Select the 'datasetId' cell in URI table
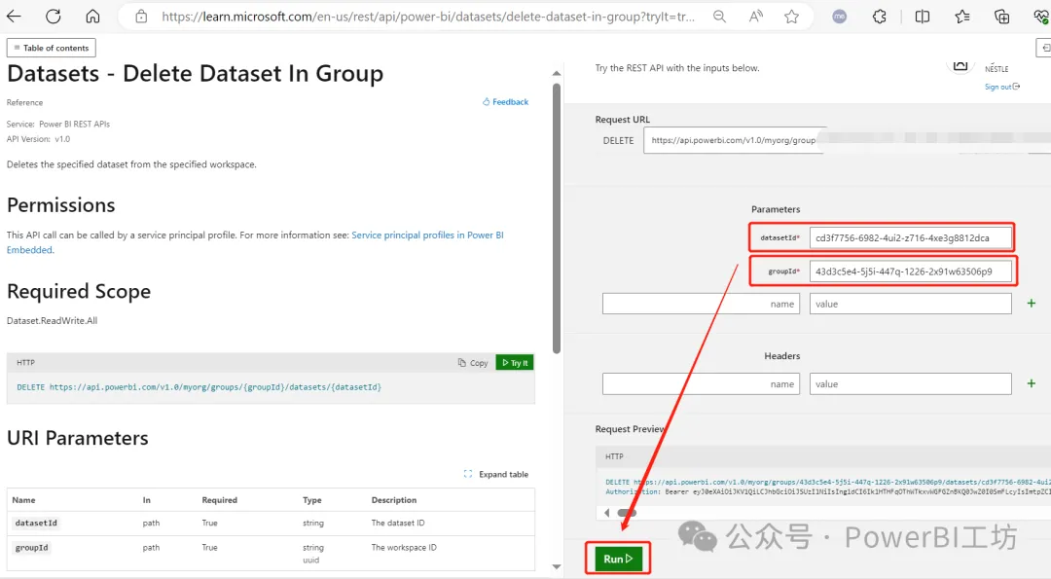The height and width of the screenshot is (579, 1051). [x=36, y=523]
